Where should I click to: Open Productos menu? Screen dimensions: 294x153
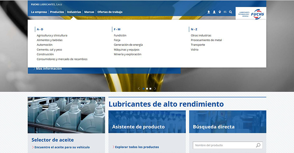point(57,12)
